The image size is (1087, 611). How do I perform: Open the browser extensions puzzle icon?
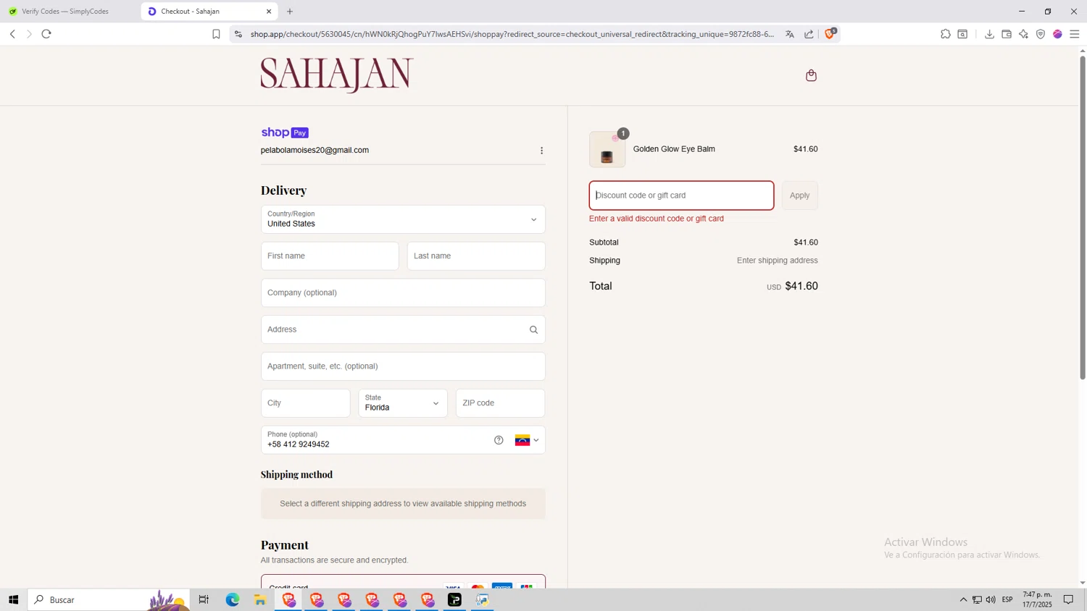946,34
